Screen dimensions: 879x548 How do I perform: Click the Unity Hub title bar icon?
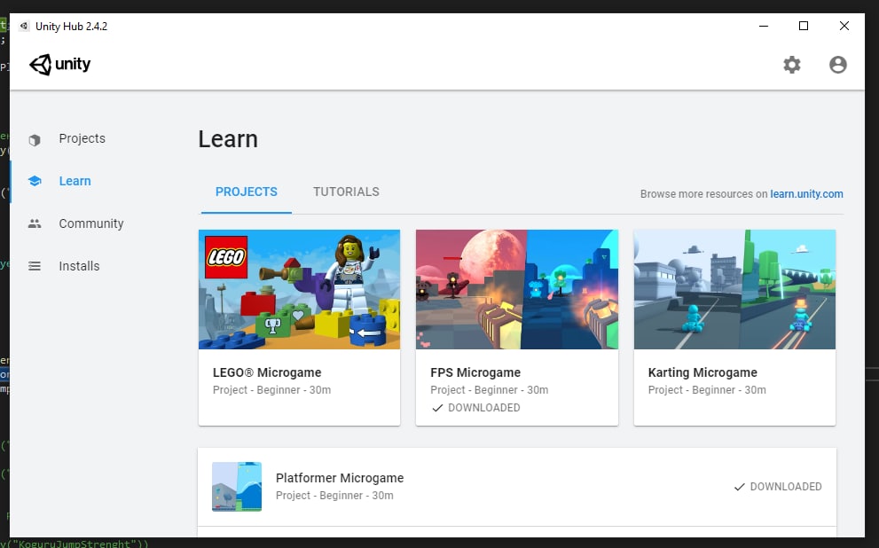click(x=24, y=26)
